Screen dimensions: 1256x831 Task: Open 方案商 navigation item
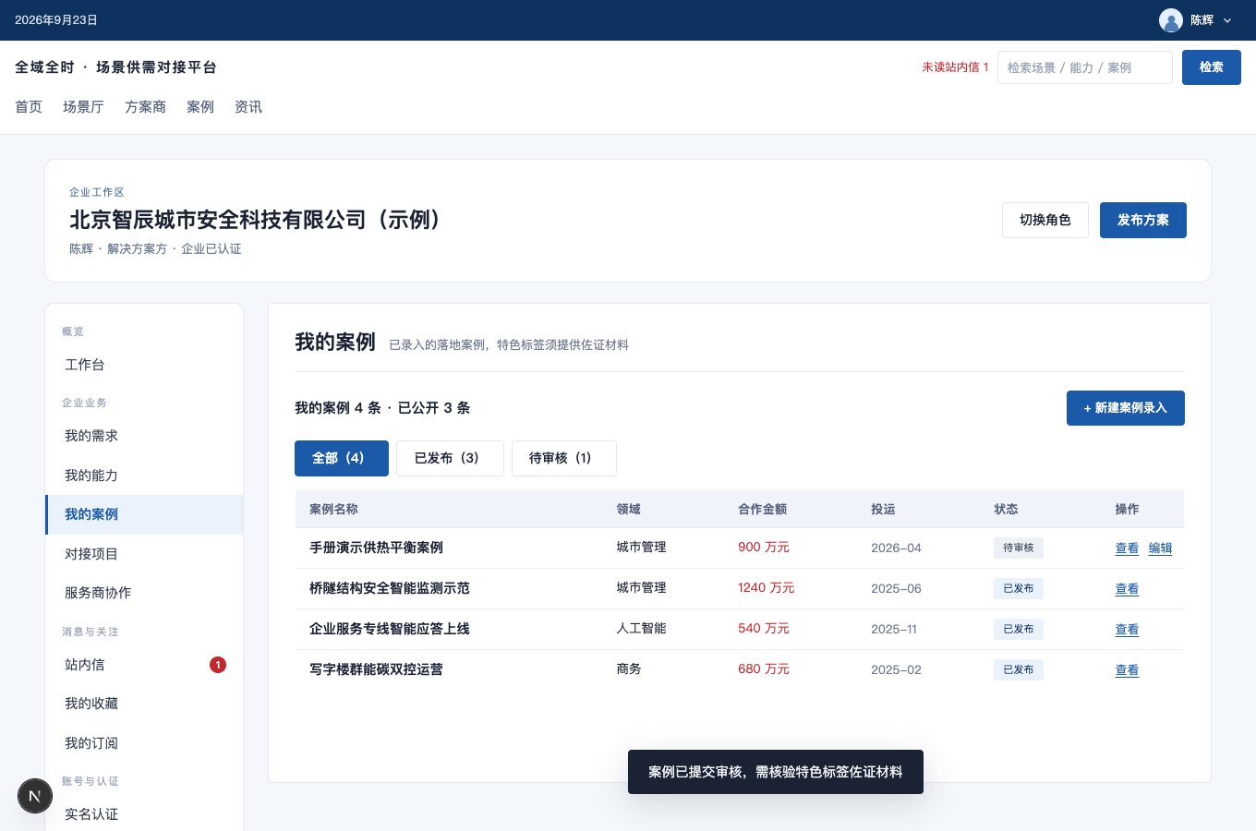(x=145, y=107)
